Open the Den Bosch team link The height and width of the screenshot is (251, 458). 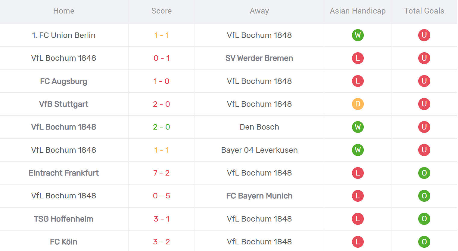pyautogui.click(x=259, y=127)
